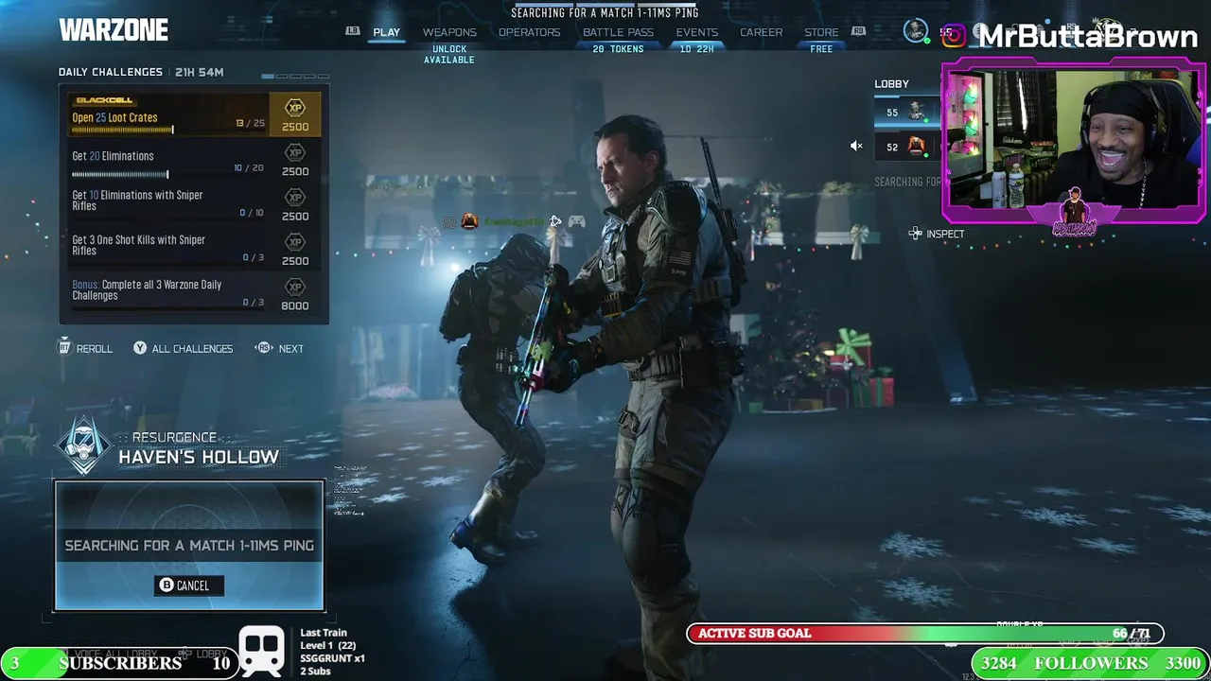Click the reroll controller icon
This screenshot has height=681, width=1211.
tap(64, 347)
